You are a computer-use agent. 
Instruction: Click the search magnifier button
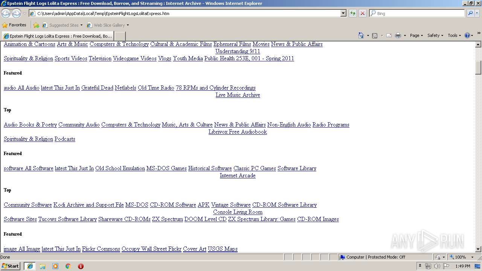point(470,13)
